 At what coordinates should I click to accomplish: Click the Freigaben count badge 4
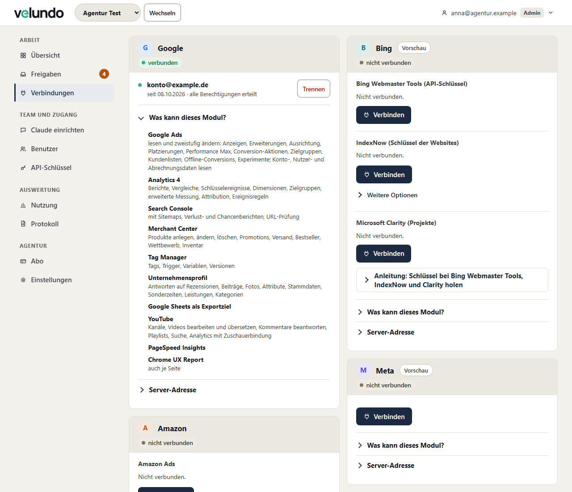[x=104, y=74]
